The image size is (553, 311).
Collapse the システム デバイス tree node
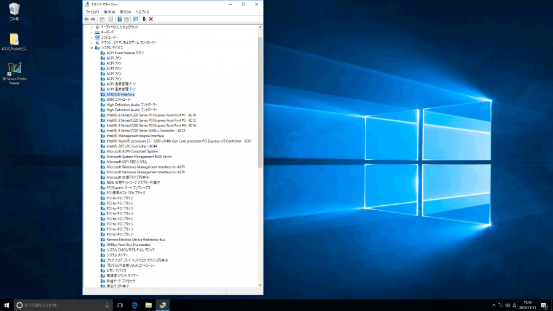(92, 47)
